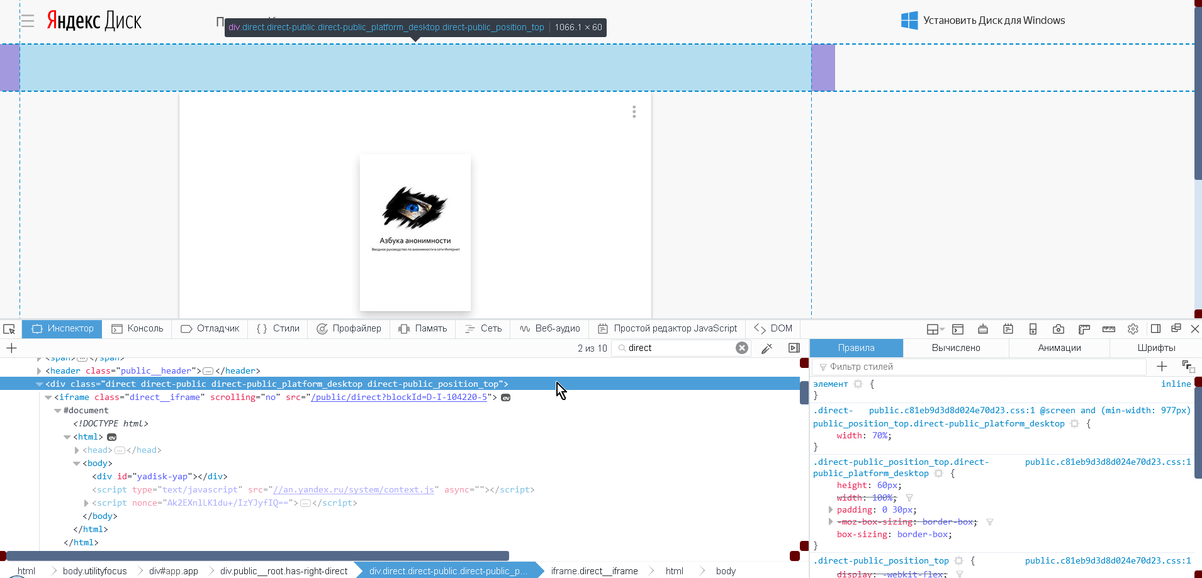Screen dimensions: 1202x578
Task: Toggle page rulers with the ruler icon
Action: [1085, 328]
